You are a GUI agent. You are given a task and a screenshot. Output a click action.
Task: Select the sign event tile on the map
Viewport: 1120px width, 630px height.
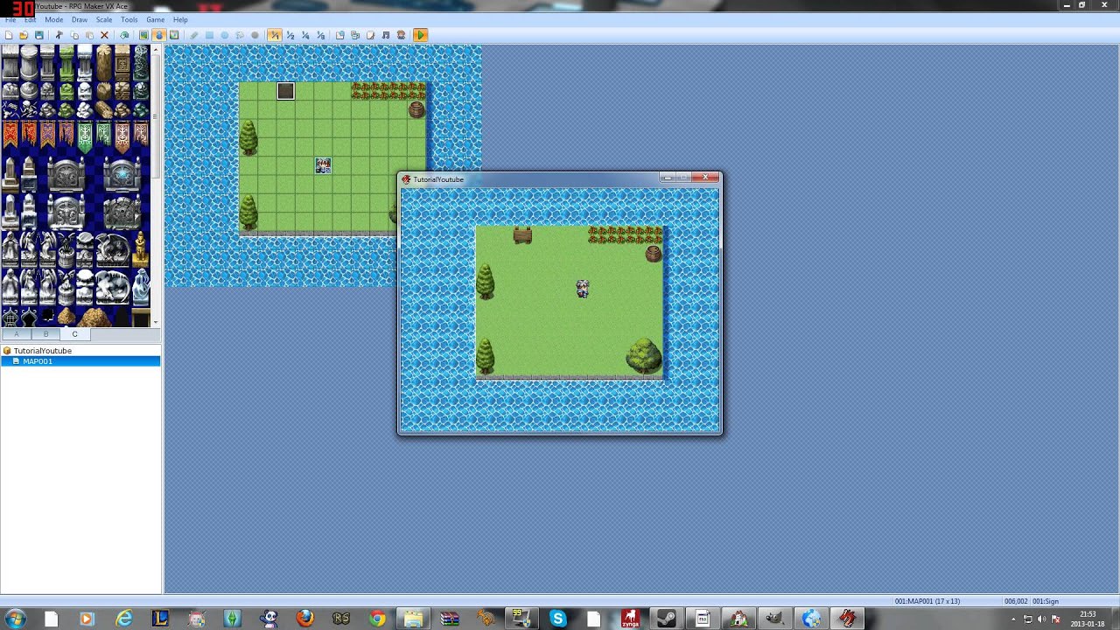point(285,91)
